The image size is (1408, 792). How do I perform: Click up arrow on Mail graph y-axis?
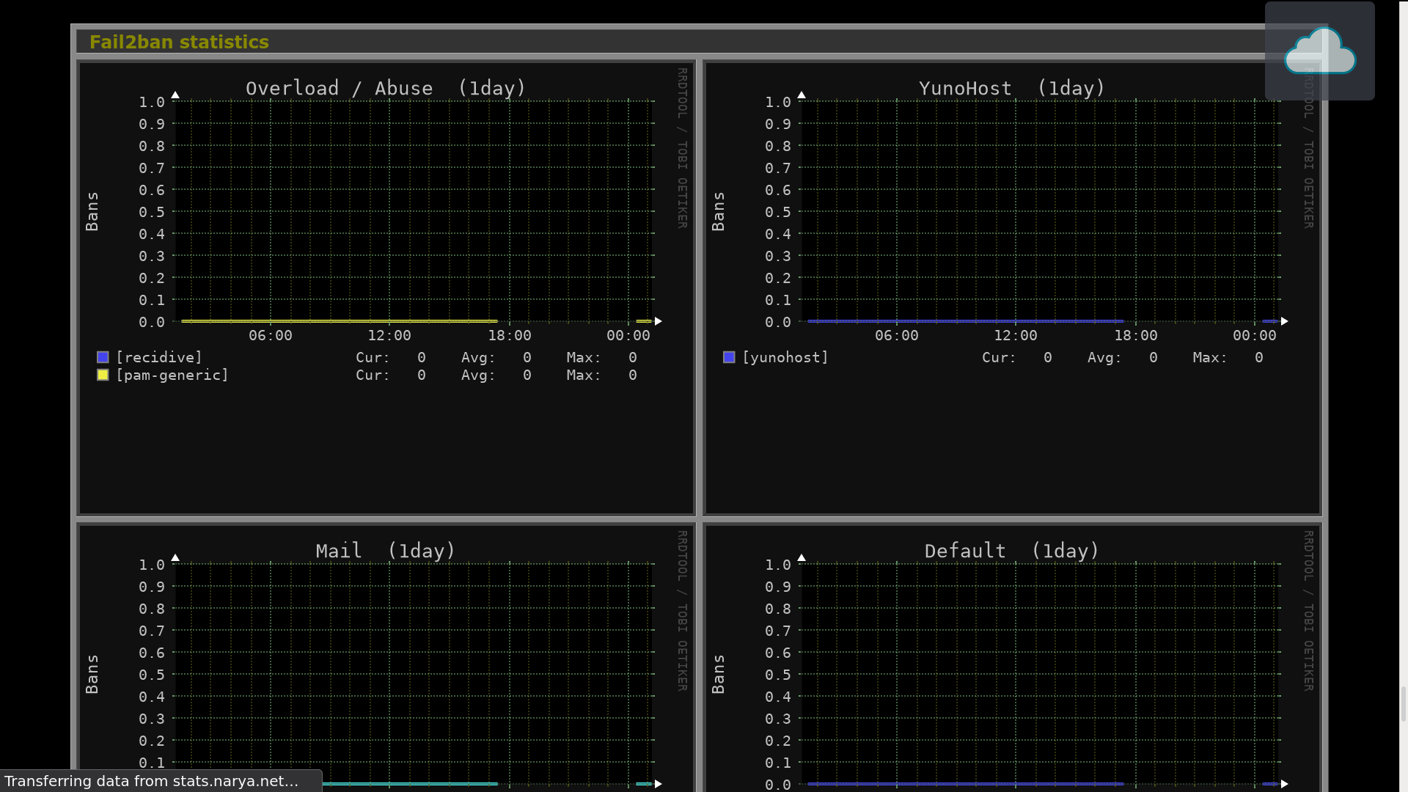(175, 557)
